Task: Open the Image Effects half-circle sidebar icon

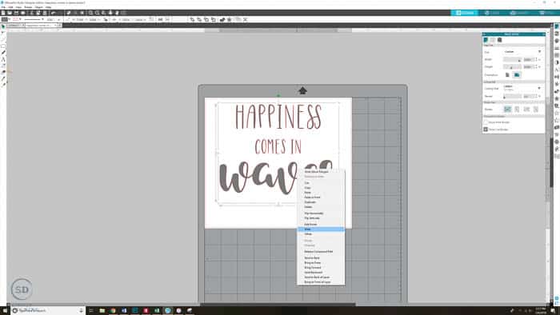Action: (x=557, y=62)
